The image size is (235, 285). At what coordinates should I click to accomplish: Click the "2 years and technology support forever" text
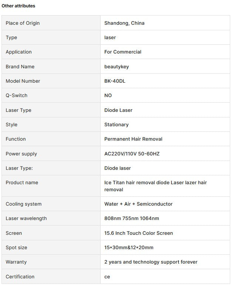point(151,262)
